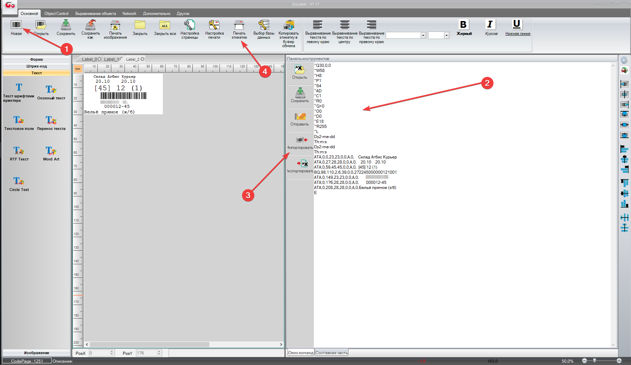The image size is (631, 365).
Task: Open the Дополнительно tab
Action: 157,14
